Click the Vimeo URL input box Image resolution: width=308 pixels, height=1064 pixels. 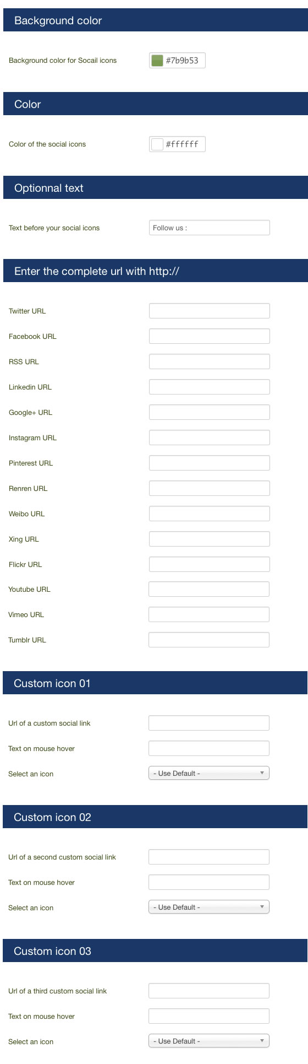point(209,614)
